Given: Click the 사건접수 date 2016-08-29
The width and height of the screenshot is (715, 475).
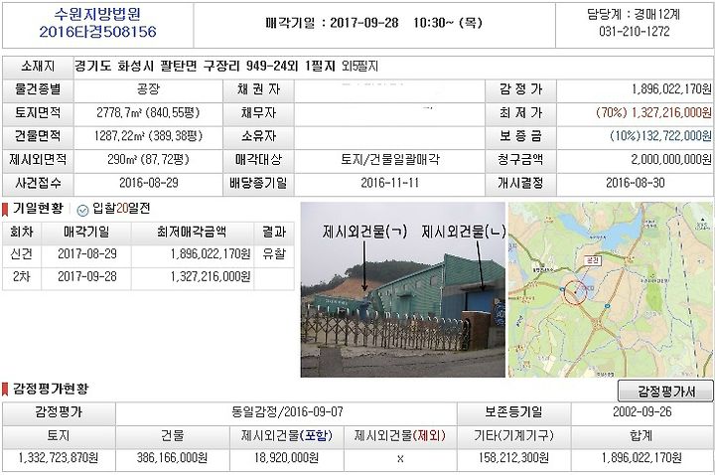Looking at the screenshot, I should coord(149,183).
